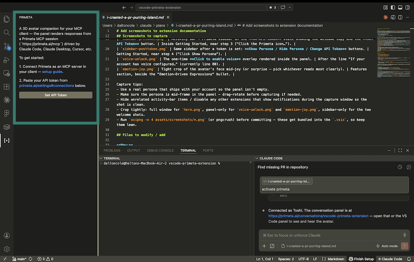Open the Claude starburst icon in activity bar

[x=7, y=100]
